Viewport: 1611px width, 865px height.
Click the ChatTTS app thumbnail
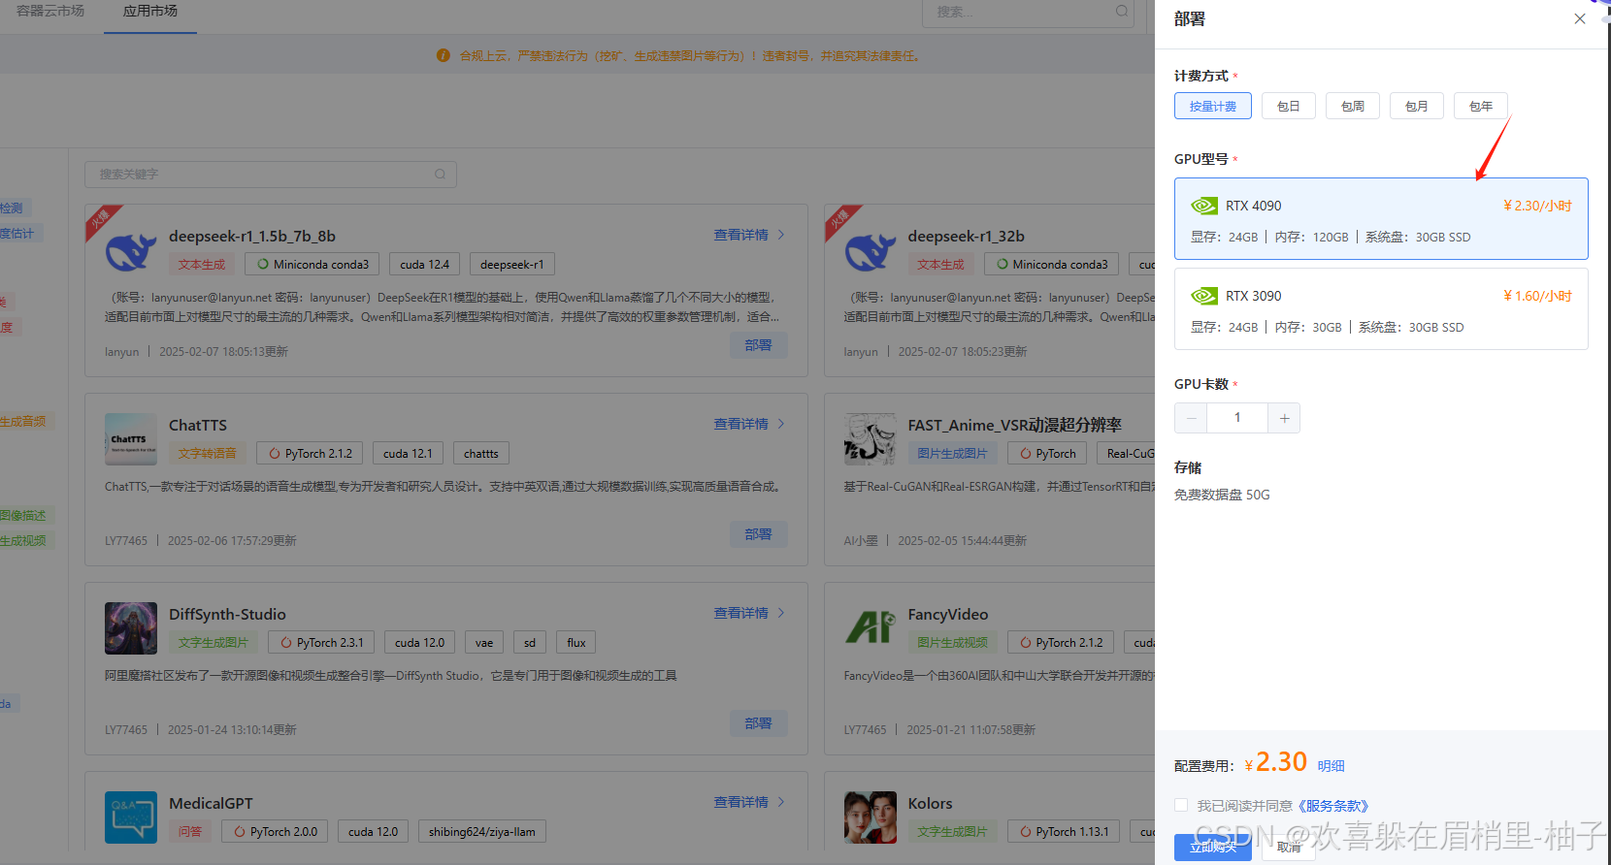coord(130,439)
